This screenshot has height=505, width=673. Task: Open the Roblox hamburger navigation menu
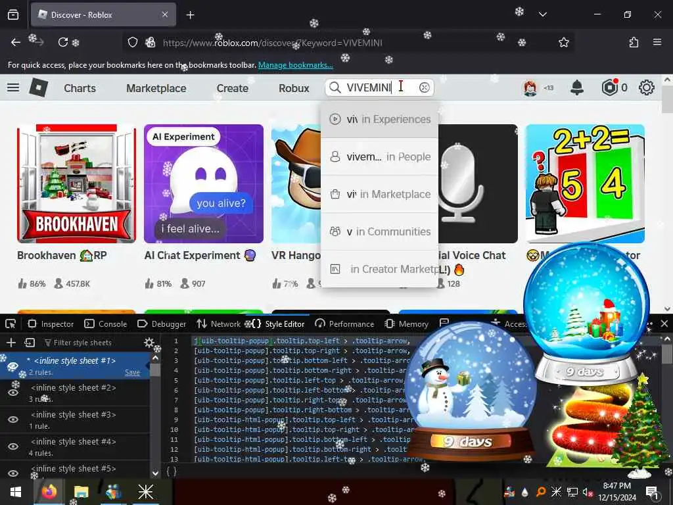coord(13,87)
